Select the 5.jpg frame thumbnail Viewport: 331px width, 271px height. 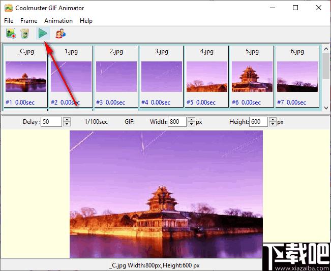click(252, 77)
